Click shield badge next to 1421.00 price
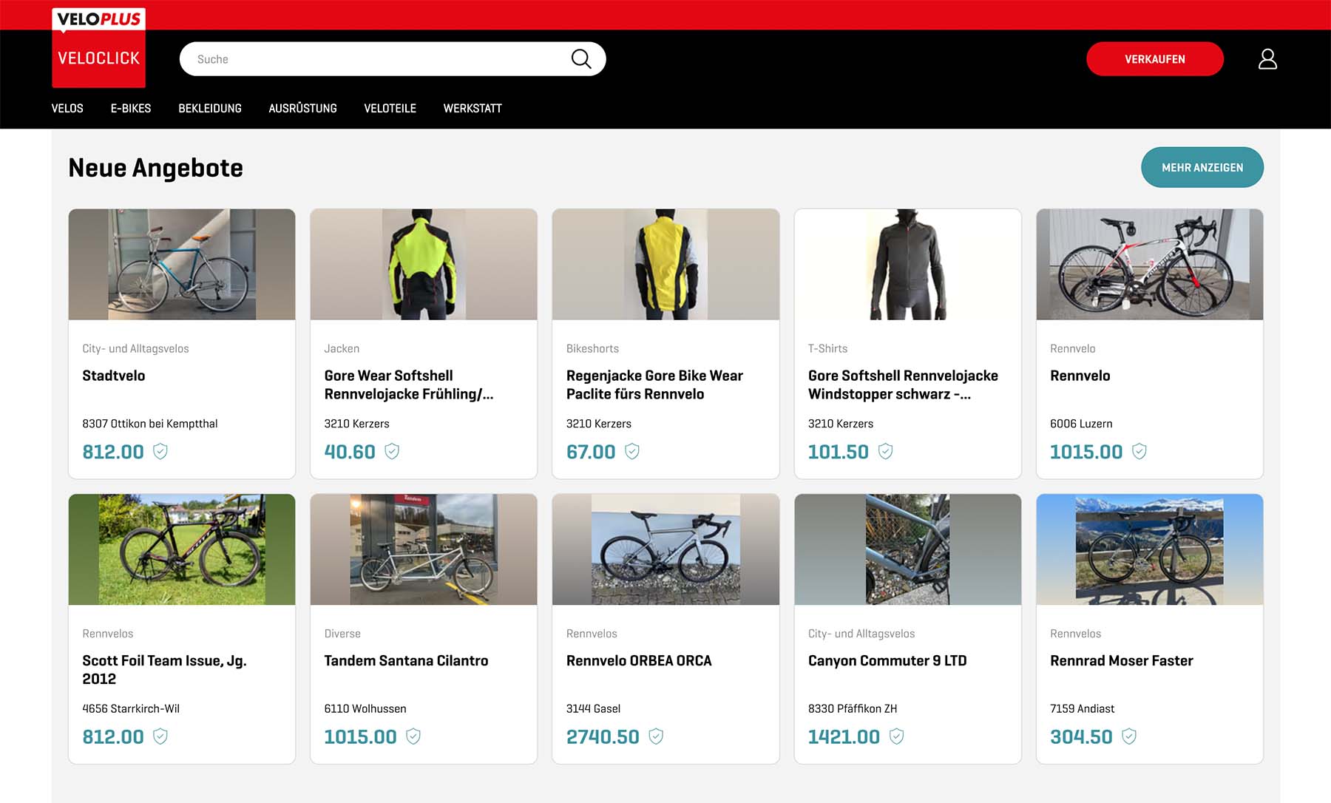Screen dimensions: 1331x803 tap(896, 736)
